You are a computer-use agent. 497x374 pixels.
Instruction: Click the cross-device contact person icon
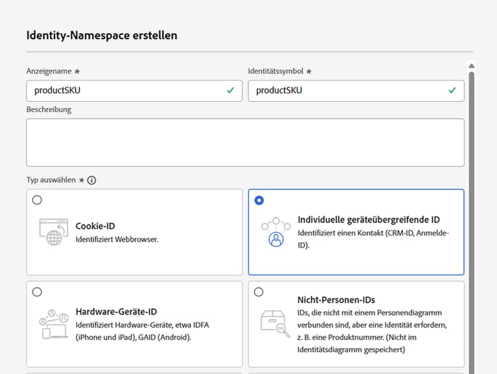pyautogui.click(x=275, y=233)
